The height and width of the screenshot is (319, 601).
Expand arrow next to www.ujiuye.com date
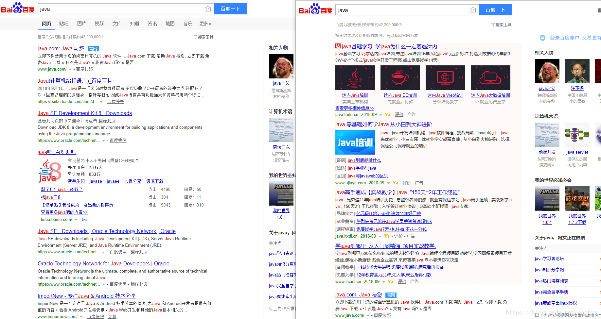[388, 183]
